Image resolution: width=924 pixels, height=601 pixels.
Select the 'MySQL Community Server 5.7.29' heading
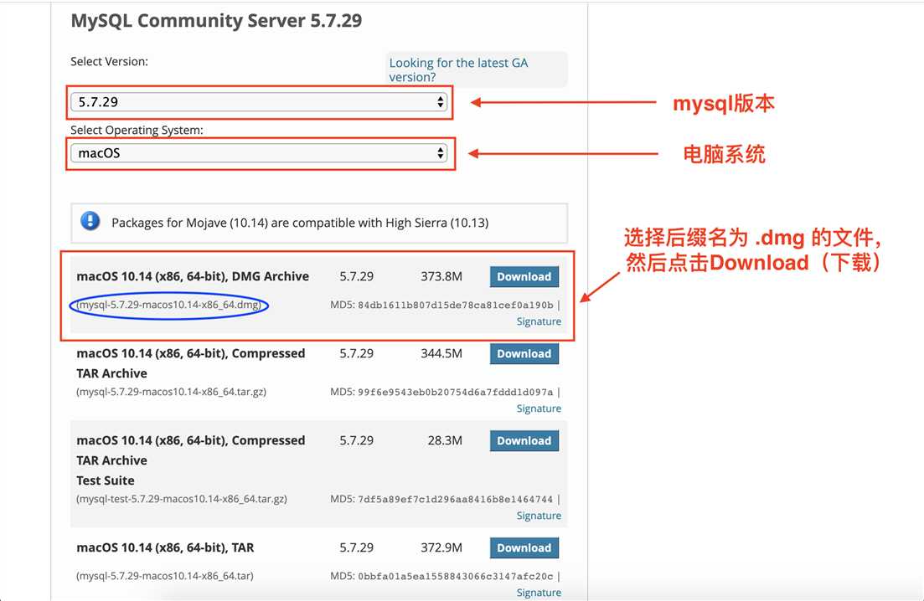click(x=216, y=21)
